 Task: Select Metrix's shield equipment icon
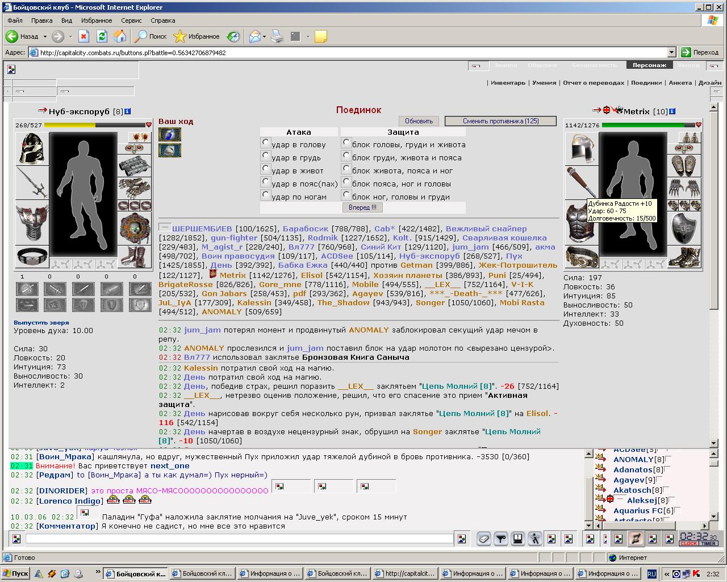click(x=684, y=228)
